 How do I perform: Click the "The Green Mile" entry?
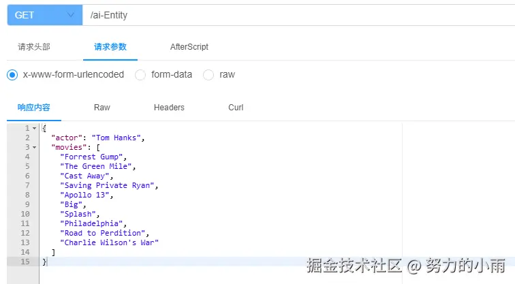pos(96,166)
